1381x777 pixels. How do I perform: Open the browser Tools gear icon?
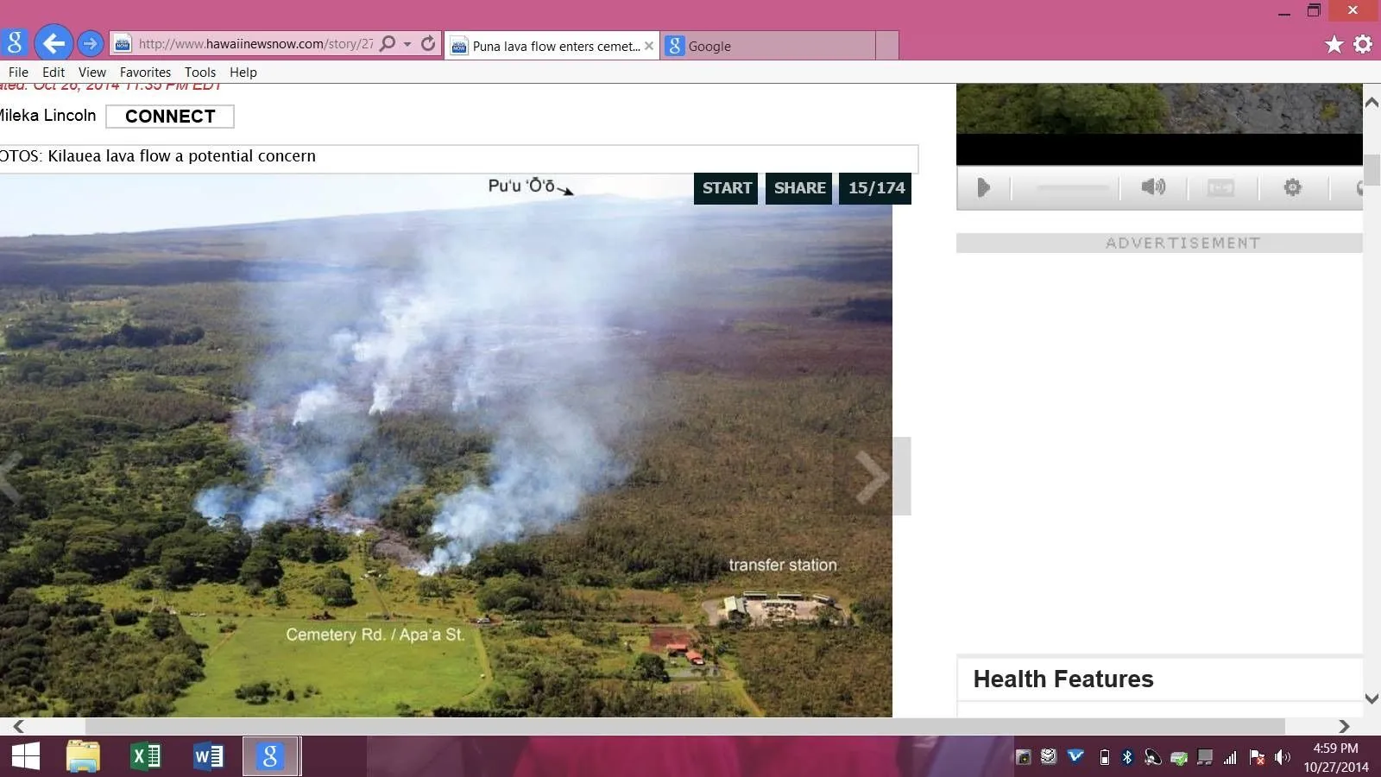1363,44
